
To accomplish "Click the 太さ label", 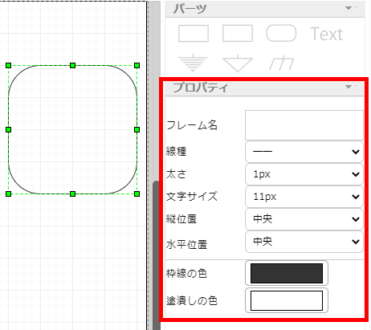I will coord(176,174).
